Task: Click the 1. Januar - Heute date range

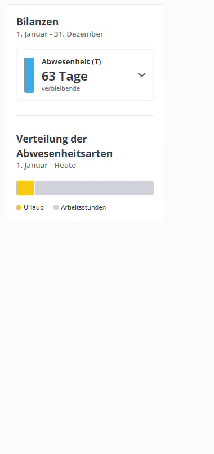Action: pos(46,166)
